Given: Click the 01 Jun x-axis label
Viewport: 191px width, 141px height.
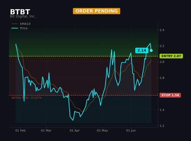Looking at the screenshot, I should [131, 131].
